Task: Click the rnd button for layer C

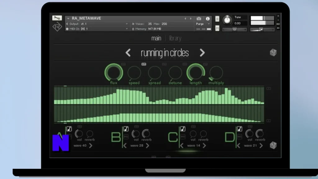Action: tap(183, 137)
